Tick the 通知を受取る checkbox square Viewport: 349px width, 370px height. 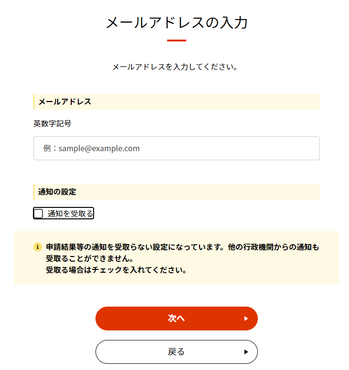pyautogui.click(x=38, y=214)
